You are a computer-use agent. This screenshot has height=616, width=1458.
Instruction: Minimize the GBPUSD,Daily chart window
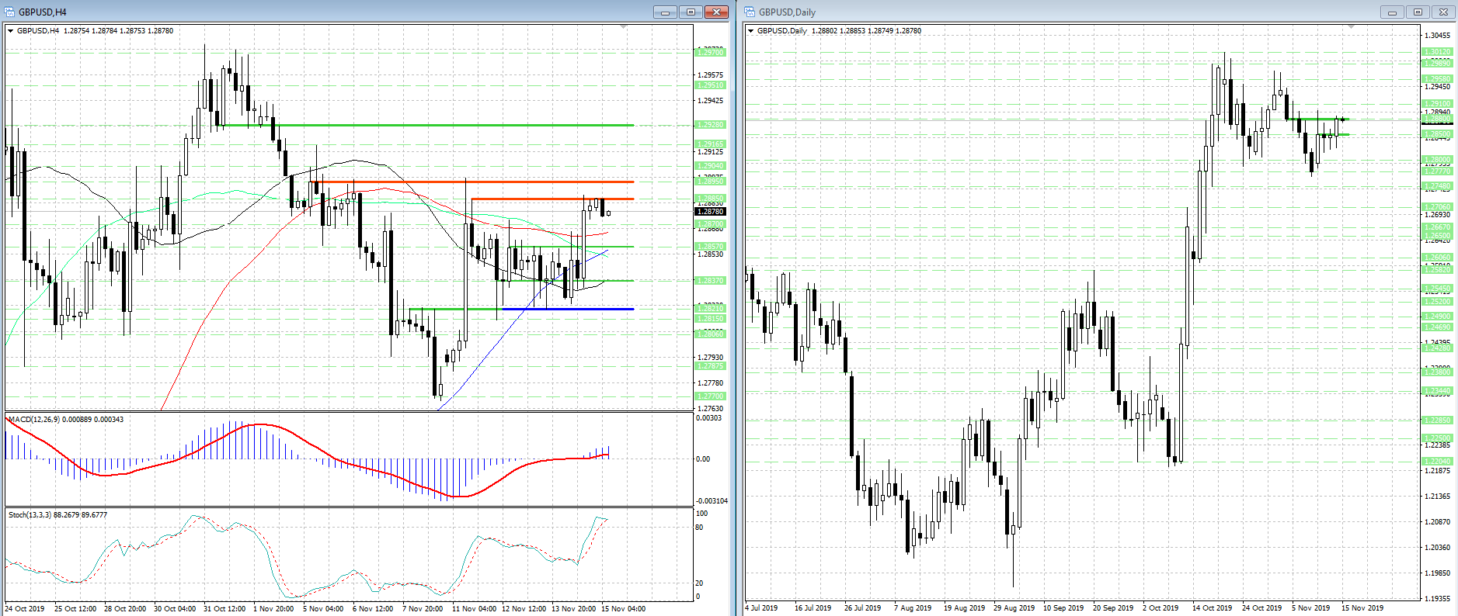1392,12
